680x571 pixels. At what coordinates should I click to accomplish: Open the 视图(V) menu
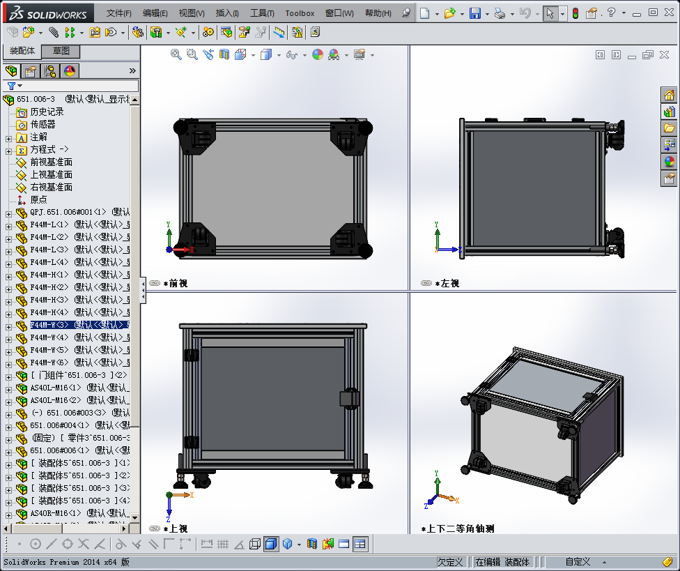[x=192, y=13]
